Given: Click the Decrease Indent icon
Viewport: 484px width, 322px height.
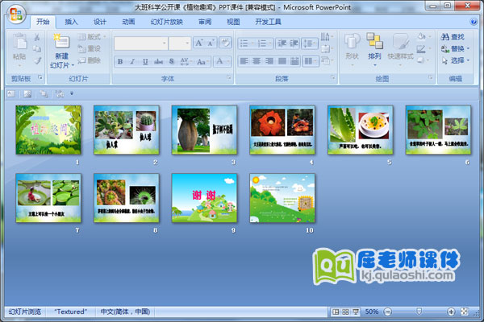Looking at the screenshot, I should point(282,43).
